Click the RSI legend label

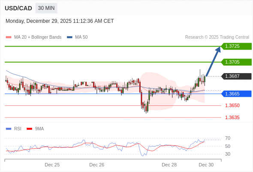click(x=18, y=129)
